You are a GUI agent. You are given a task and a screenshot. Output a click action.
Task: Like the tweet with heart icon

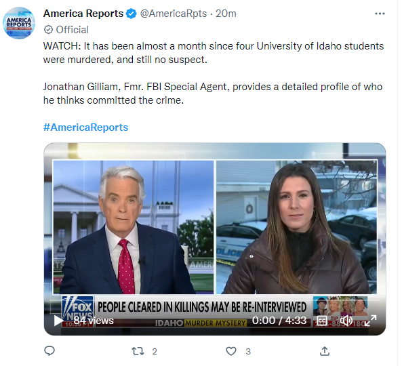pyautogui.click(x=231, y=351)
